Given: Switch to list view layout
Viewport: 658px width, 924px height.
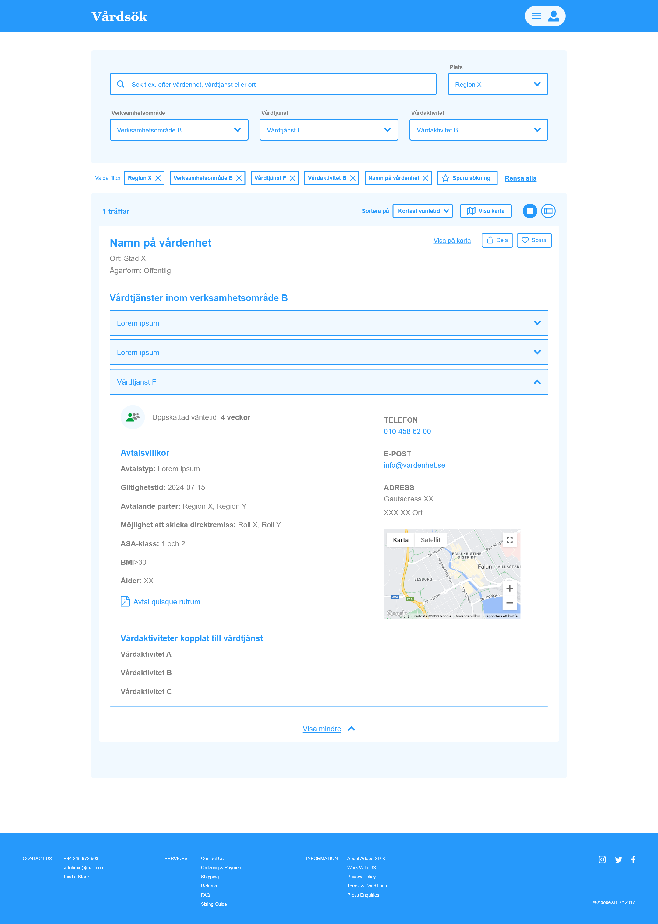Looking at the screenshot, I should 548,211.
